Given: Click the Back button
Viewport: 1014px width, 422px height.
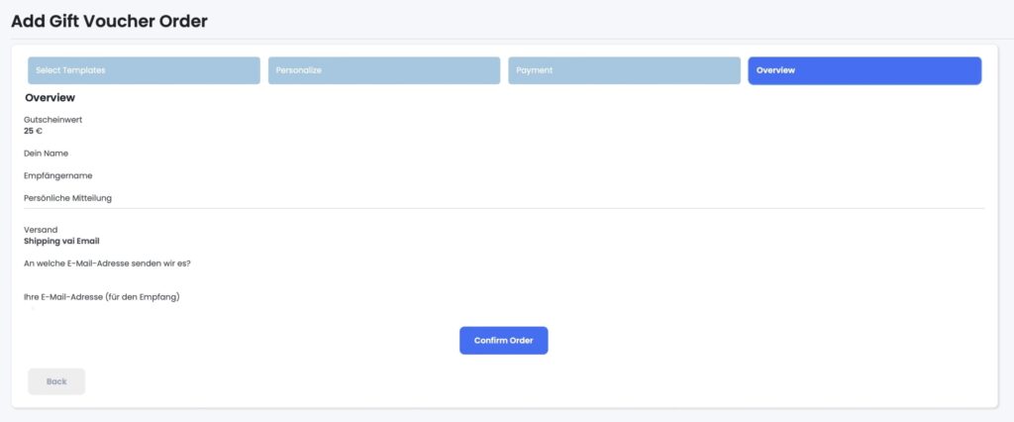Looking at the screenshot, I should click(x=56, y=381).
